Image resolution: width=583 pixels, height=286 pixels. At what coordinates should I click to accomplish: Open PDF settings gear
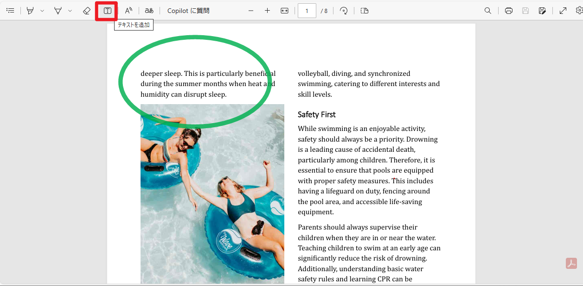(x=579, y=11)
